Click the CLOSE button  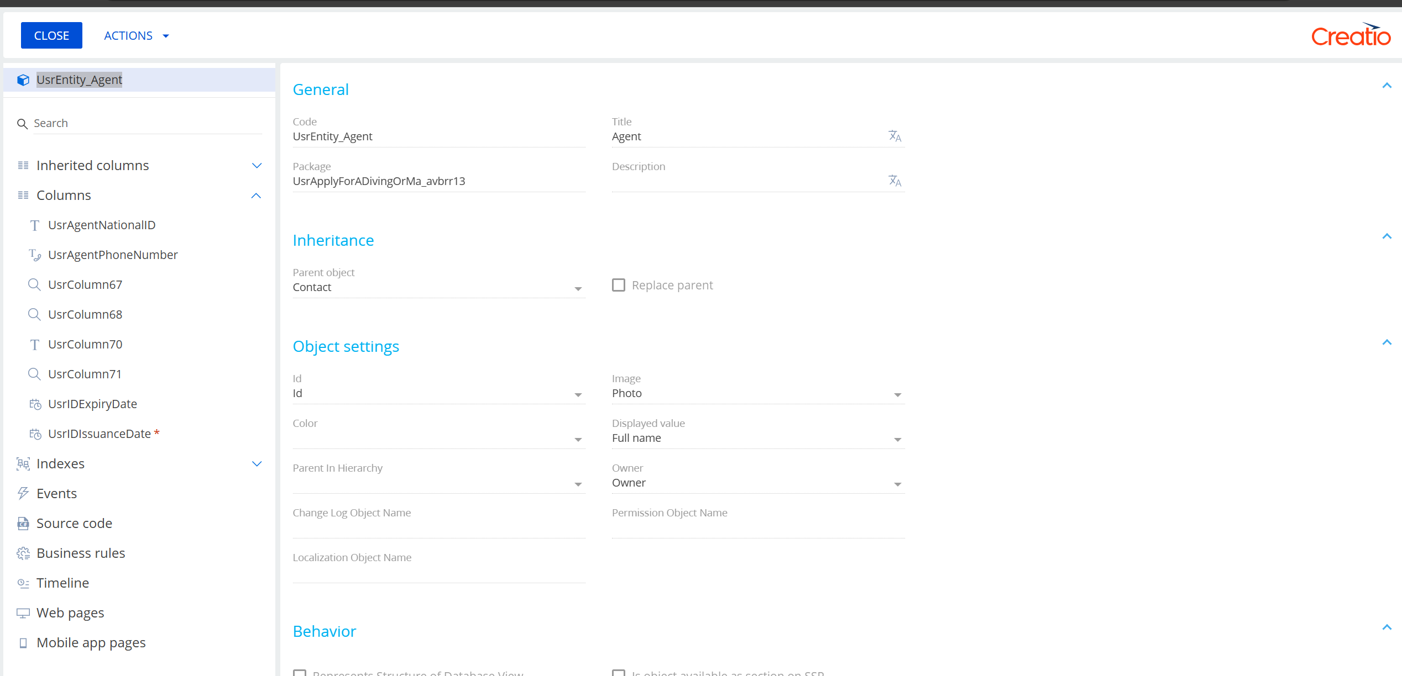point(51,35)
